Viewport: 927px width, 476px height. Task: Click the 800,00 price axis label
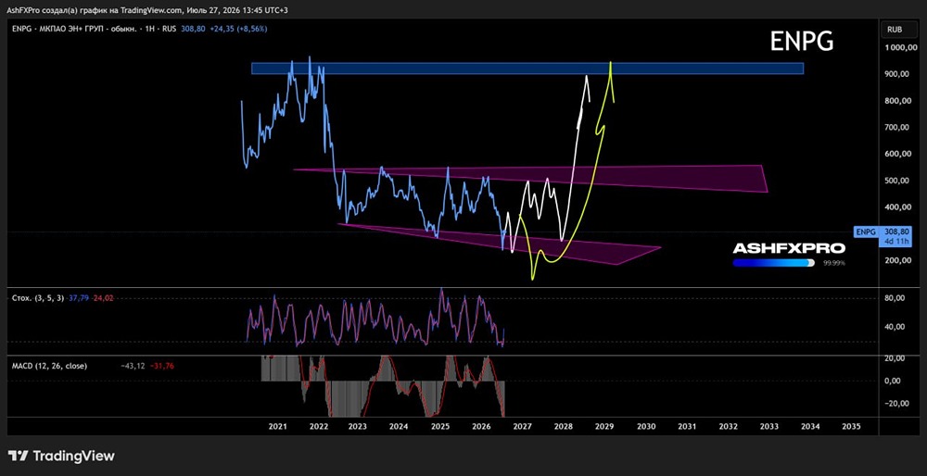click(x=895, y=101)
